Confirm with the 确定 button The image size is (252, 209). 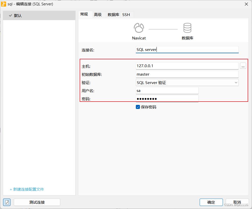211,202
